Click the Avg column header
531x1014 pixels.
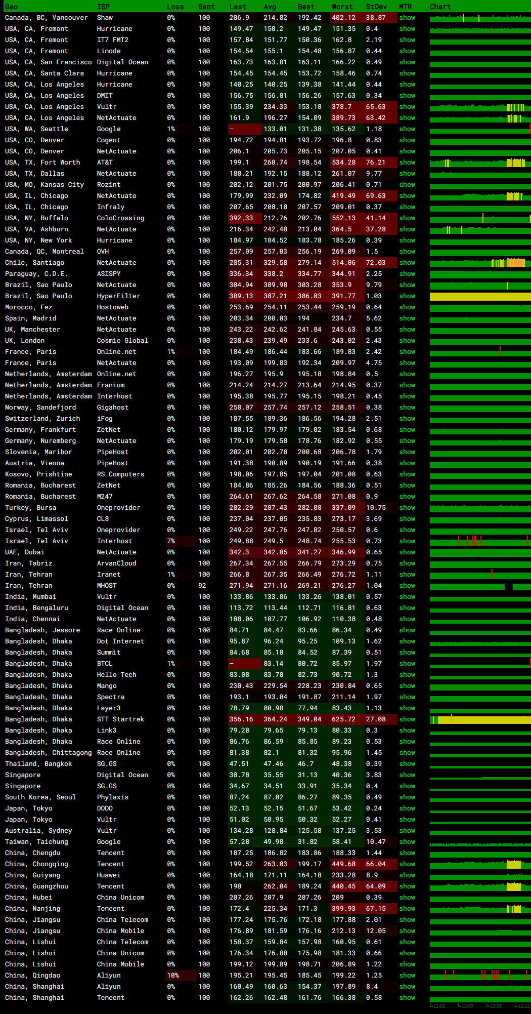click(270, 7)
